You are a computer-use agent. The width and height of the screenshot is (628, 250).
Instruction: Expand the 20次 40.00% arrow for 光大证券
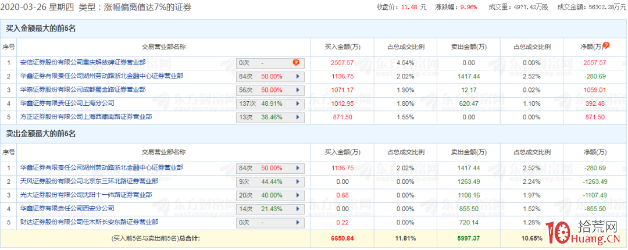pos(298,195)
